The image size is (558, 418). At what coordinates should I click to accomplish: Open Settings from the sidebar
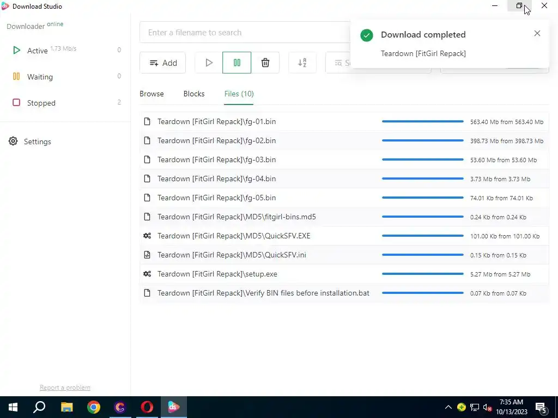30,142
